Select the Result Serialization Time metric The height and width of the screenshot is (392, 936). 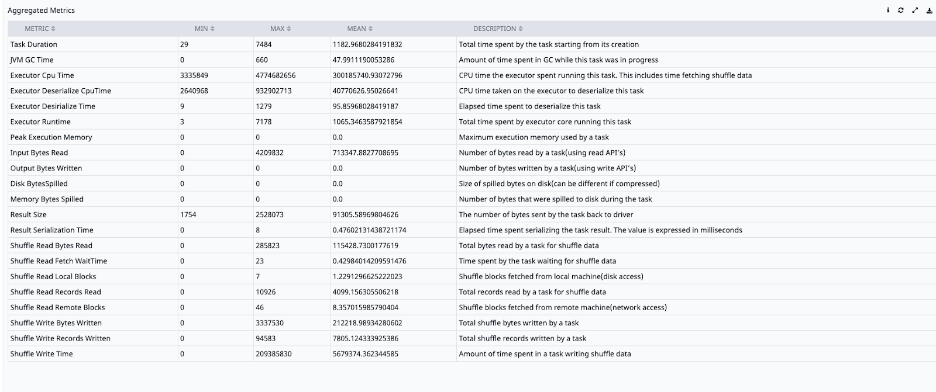(x=51, y=230)
